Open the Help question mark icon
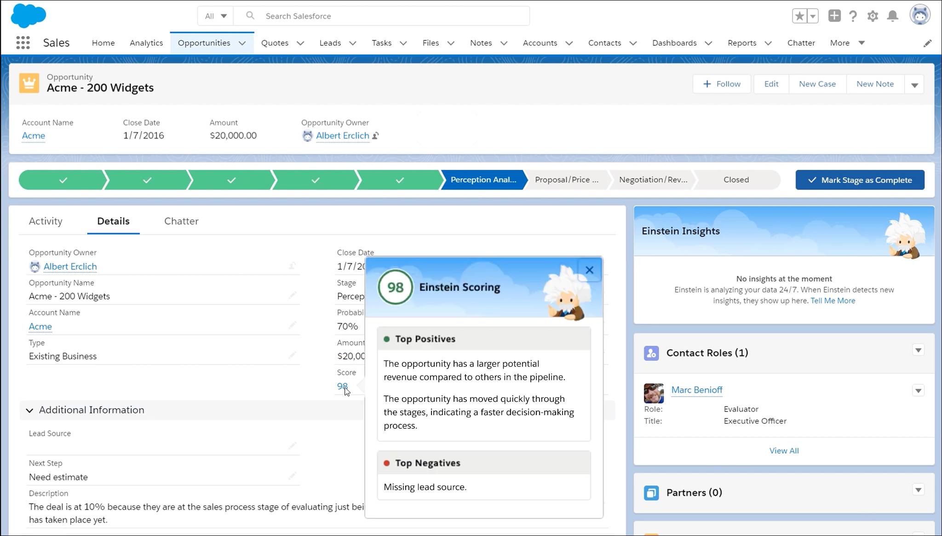Screen dimensions: 942x536 click(853, 16)
